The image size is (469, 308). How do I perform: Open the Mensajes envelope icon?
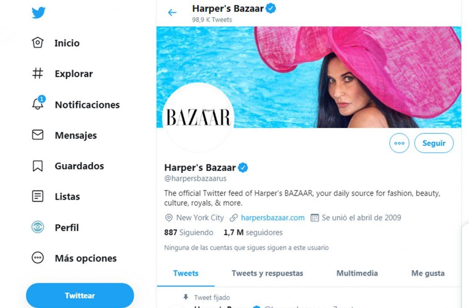[x=38, y=135]
